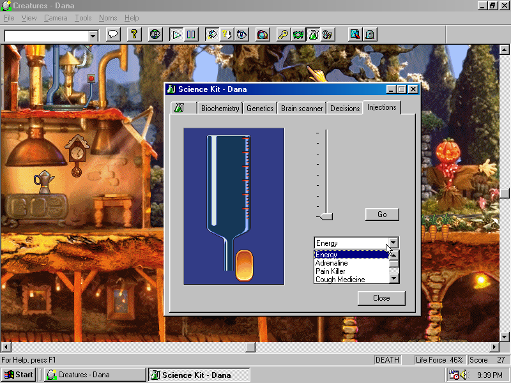Open the WEB globe toolbar icon

click(x=155, y=34)
